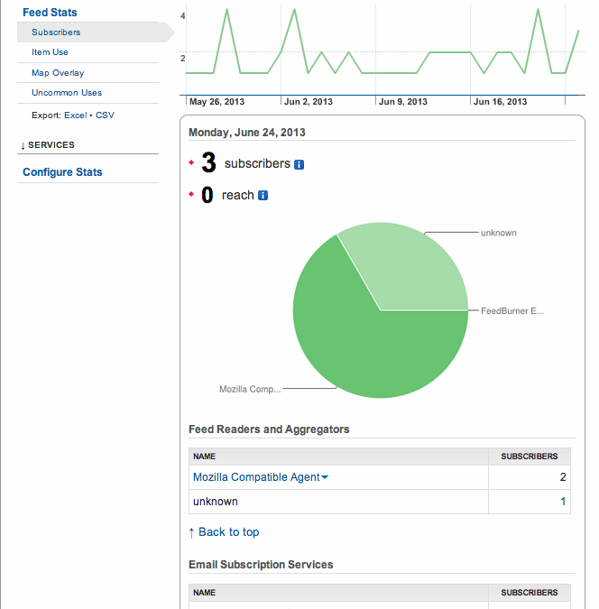Screen dimensions: 599x609
Task: Click the May 26, 2013 chart date
Action: tap(217, 102)
